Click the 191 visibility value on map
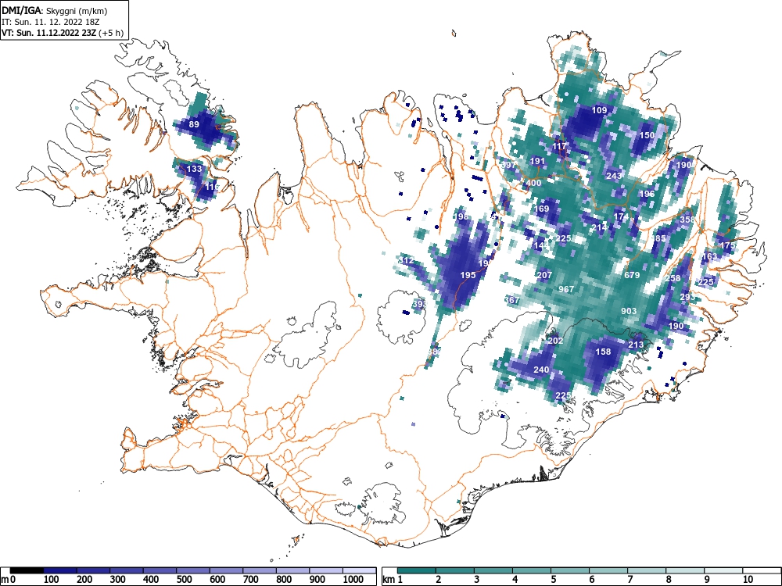The width and height of the screenshot is (782, 586). 537,161
